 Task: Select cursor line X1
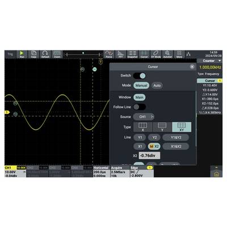pyautogui.click(x=140, y=146)
